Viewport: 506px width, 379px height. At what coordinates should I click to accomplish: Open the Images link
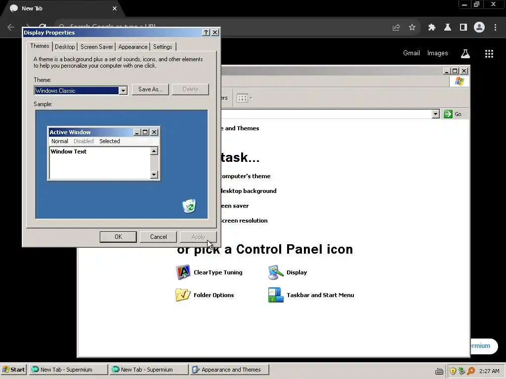[438, 53]
